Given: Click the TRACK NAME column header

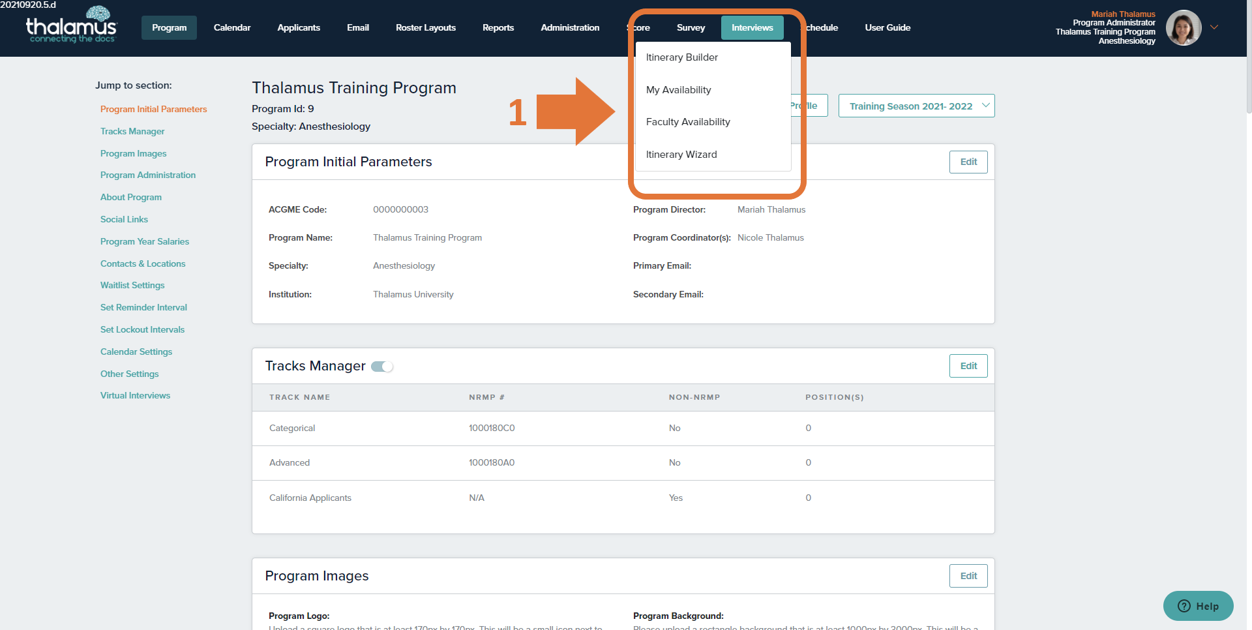Looking at the screenshot, I should click(x=299, y=397).
